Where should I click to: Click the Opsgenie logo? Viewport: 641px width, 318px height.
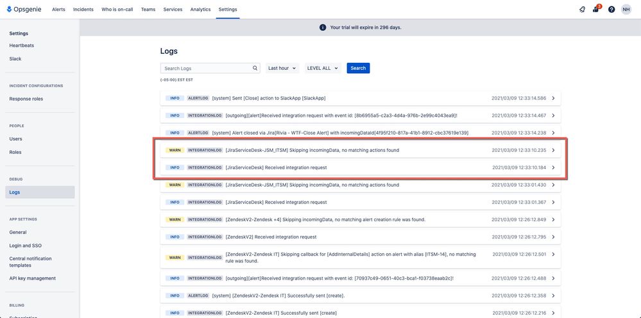(24, 10)
